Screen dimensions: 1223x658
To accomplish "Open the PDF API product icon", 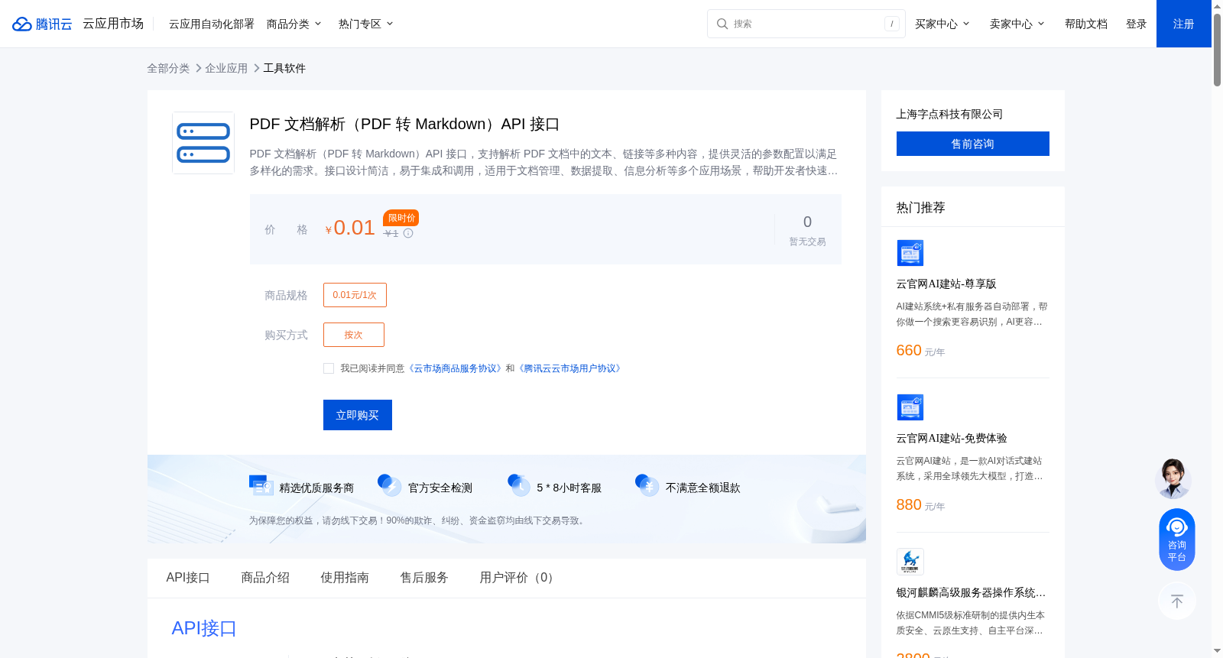I will tap(203, 143).
